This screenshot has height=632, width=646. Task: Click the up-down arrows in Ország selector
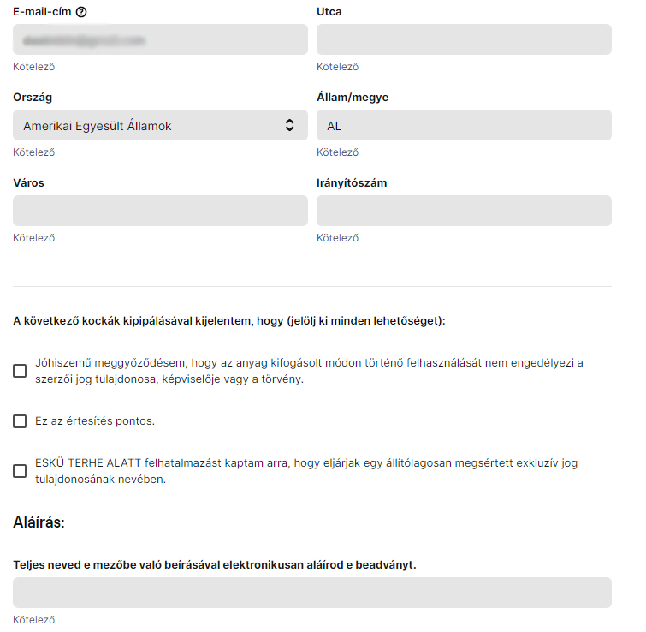pyautogui.click(x=289, y=125)
